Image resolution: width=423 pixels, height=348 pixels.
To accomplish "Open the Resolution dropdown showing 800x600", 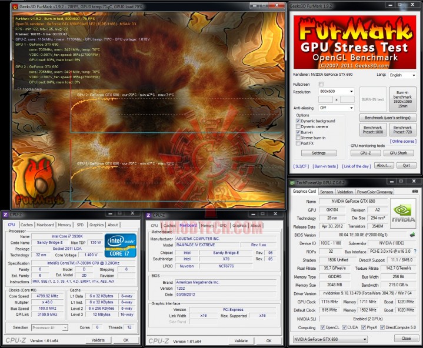I will pyautogui.click(x=336, y=91).
